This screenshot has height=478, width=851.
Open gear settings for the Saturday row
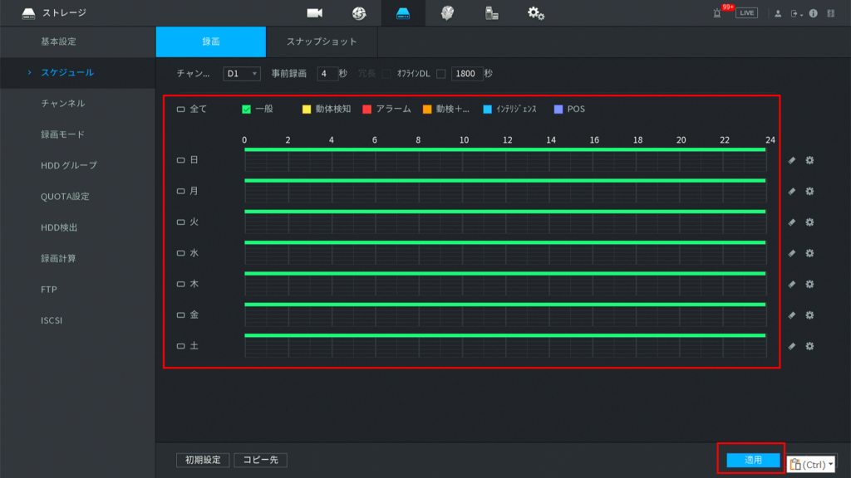[809, 346]
